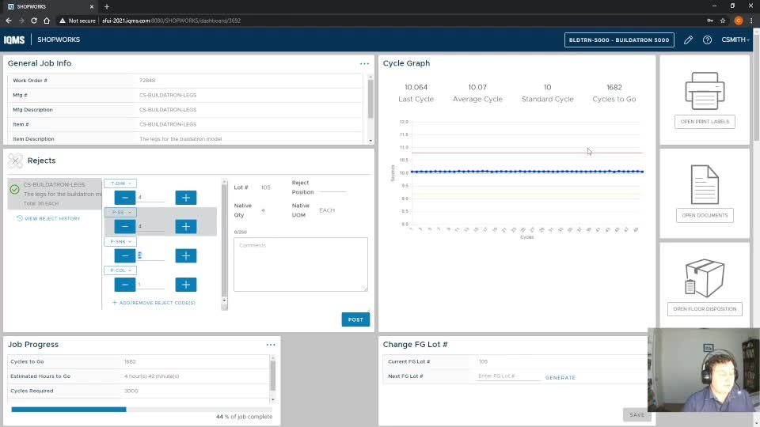This screenshot has height=427, width=760.
Task: Click BLDTRN-5000 - BUILDATRON 5000 button
Action: (x=619, y=40)
